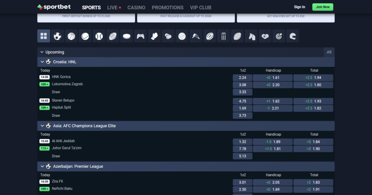Bet on Zira FK at 3.01
Image resolution: width=372 pixels, height=195 pixels.
242,182
